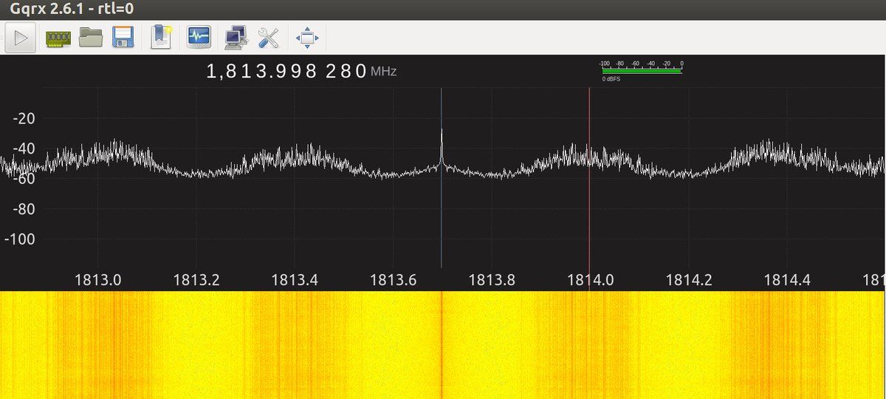Load settings using the folder icon
886x399 pixels.
tap(90, 37)
